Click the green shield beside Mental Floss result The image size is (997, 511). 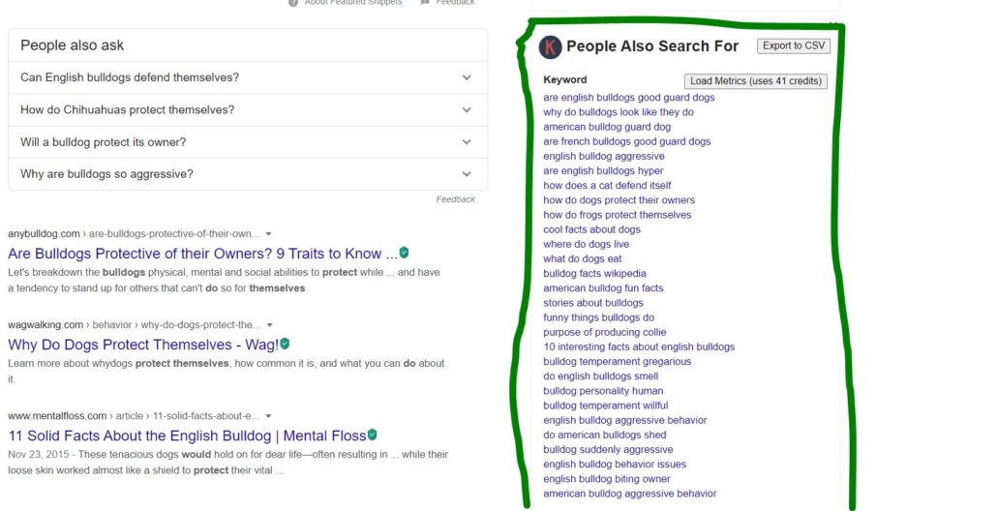tap(372, 435)
